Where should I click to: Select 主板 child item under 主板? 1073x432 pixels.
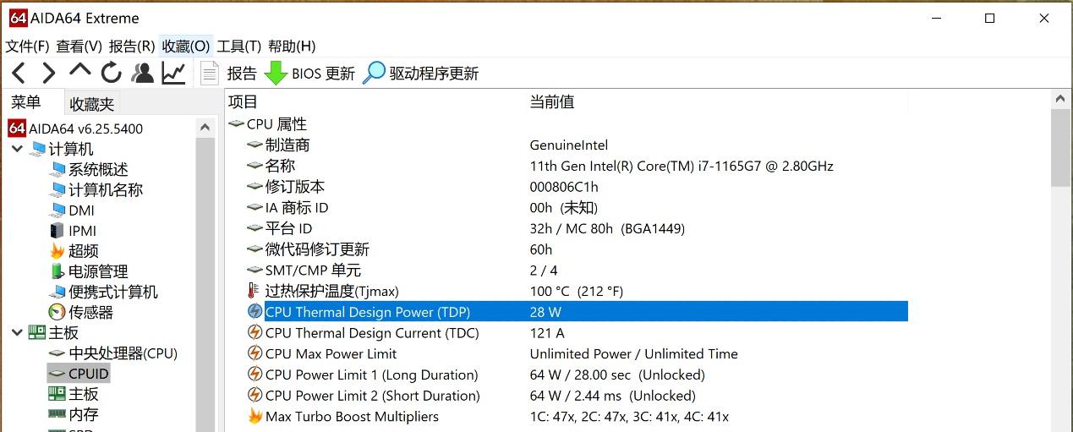pyautogui.click(x=74, y=394)
